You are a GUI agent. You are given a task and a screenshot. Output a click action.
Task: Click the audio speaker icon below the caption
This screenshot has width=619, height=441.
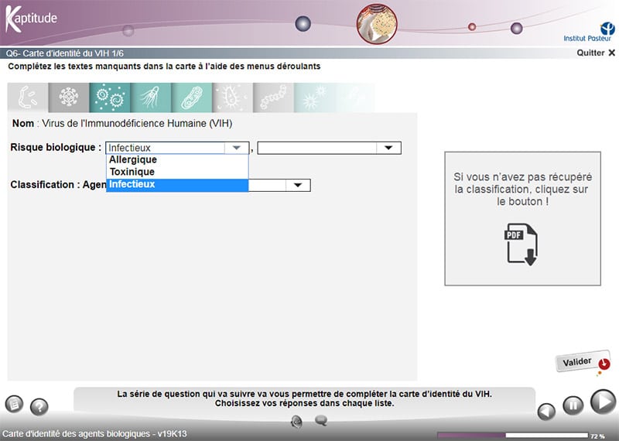tap(296, 421)
